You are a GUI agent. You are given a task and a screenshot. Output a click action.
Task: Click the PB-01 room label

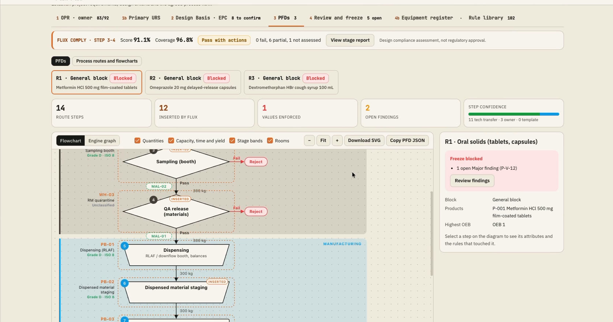click(x=107, y=244)
